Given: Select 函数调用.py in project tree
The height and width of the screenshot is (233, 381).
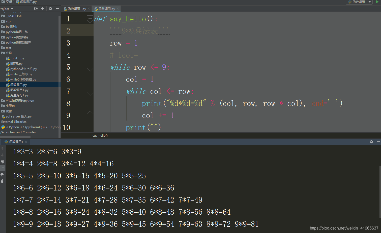Looking at the screenshot, I should pos(17,85).
